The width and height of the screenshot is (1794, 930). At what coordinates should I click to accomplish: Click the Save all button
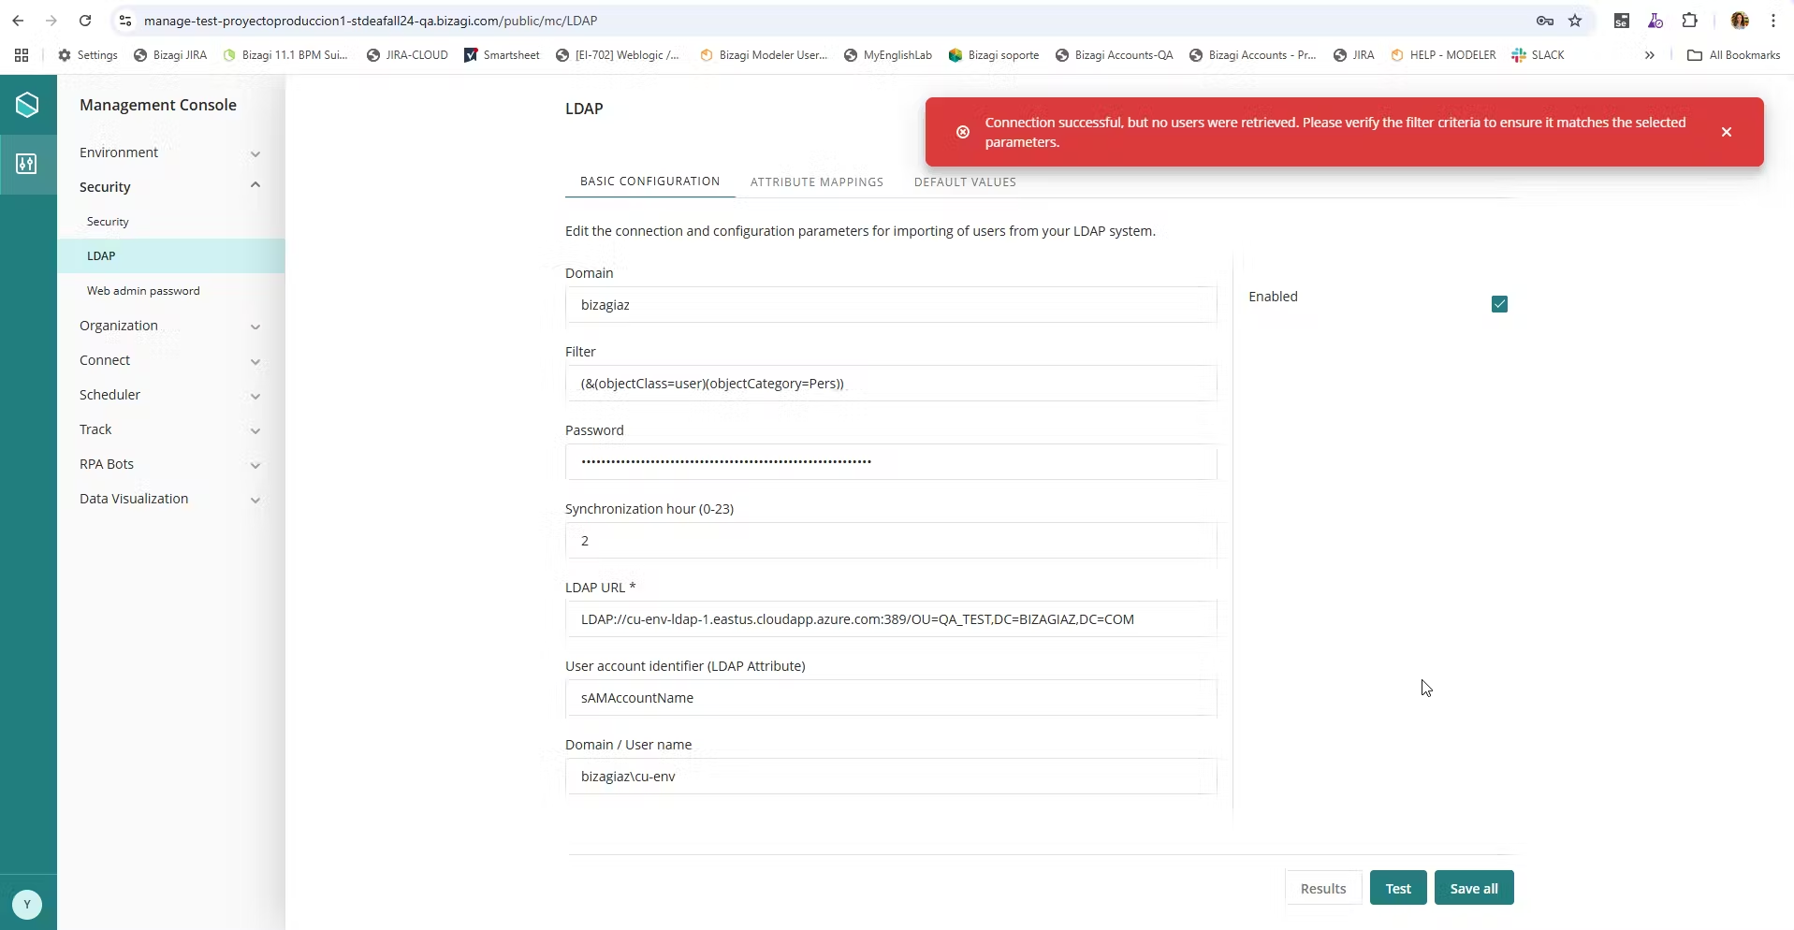[x=1473, y=888]
